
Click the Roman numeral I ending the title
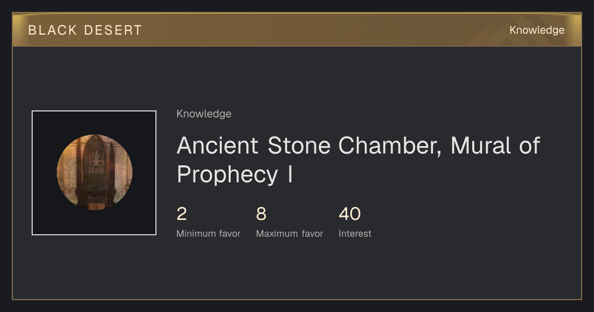point(290,174)
